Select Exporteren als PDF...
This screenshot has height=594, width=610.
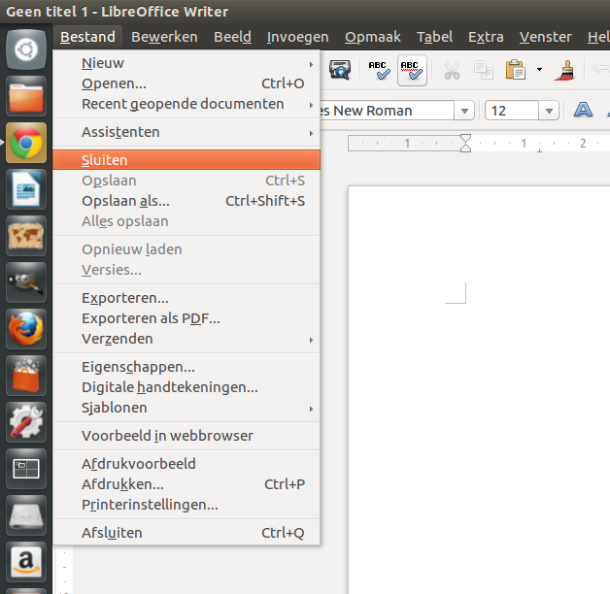186,318
